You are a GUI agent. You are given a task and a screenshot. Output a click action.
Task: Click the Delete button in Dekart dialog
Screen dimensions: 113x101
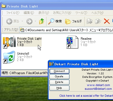pos(59,82)
